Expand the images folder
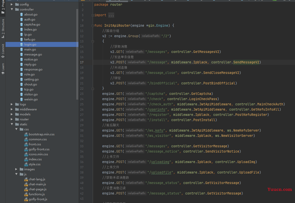 [x=16, y=169]
